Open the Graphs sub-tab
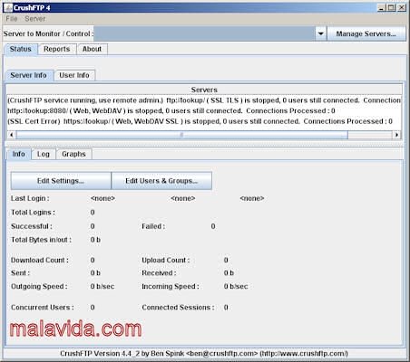The height and width of the screenshot is (362, 410). click(x=73, y=154)
